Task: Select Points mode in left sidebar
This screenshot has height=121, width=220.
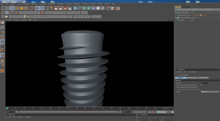Action: [2, 42]
